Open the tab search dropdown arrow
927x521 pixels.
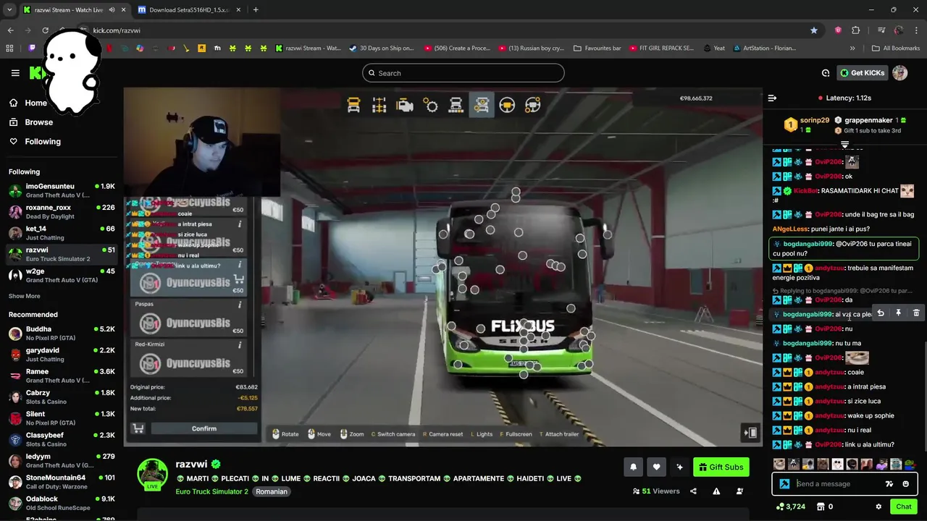coord(9,10)
